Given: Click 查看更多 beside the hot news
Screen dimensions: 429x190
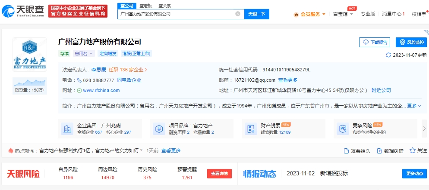Looking at the screenshot, I should tap(171, 150).
